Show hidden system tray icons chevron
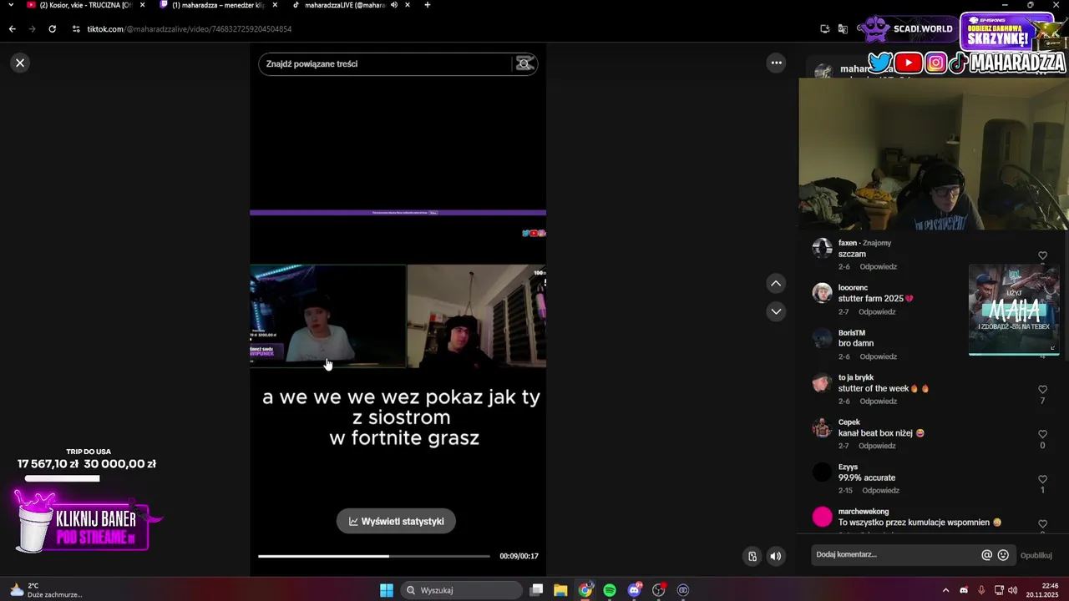The height and width of the screenshot is (601, 1069). (945, 590)
